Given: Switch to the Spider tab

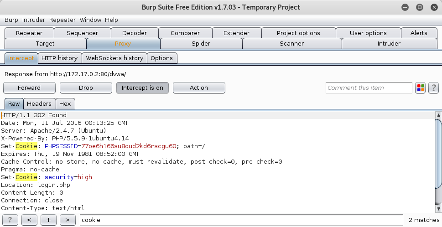Looking at the screenshot, I should tap(201, 44).
